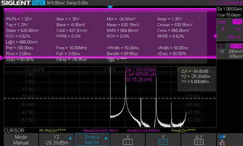The image size is (243, 146).
Task: Click the trigger level arrow marker
Action: [215, 36]
